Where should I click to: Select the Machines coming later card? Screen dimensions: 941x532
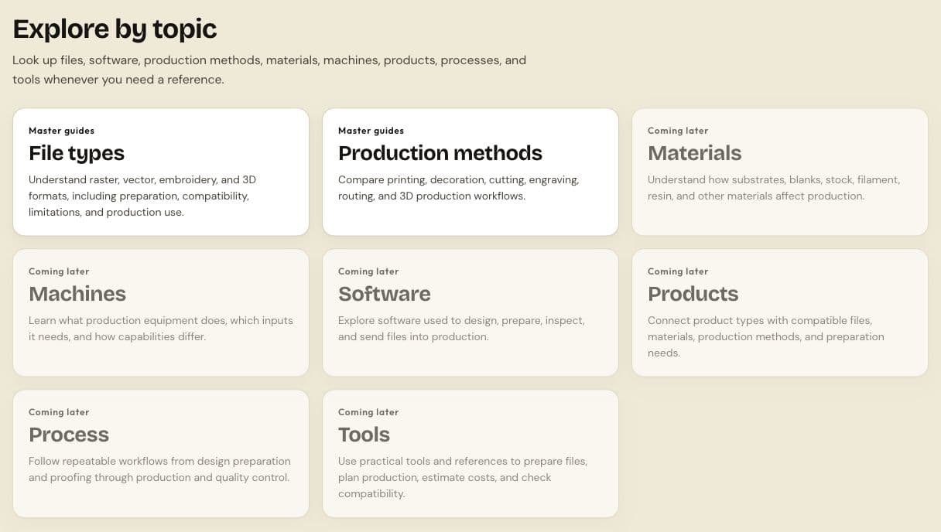[x=161, y=312]
